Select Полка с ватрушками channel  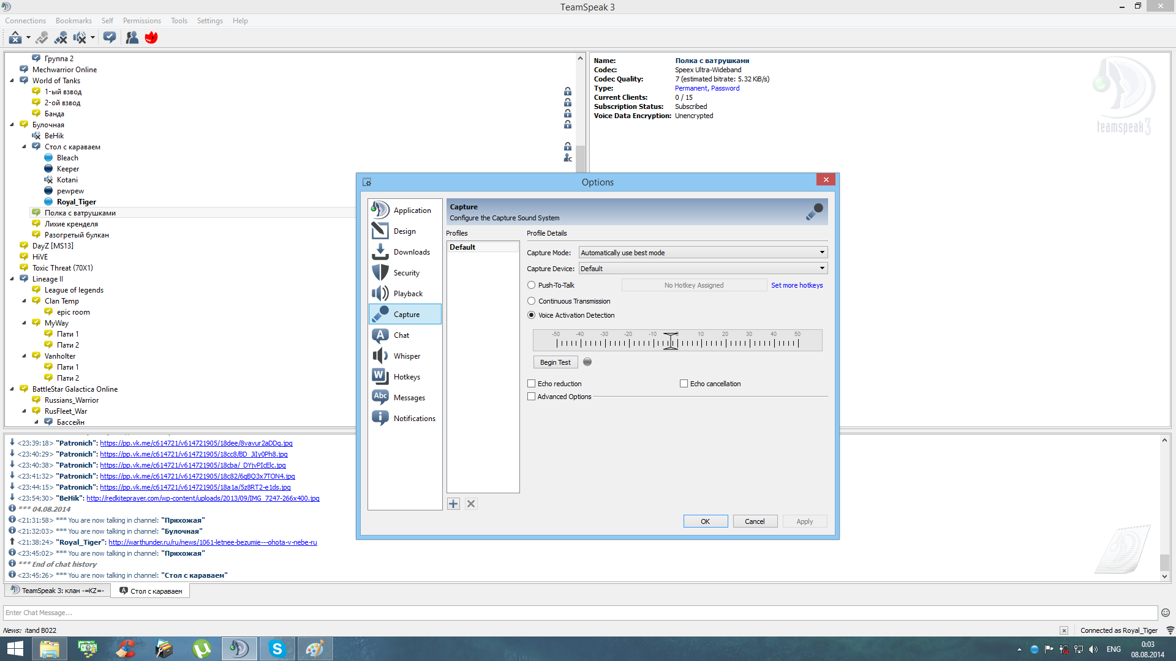click(80, 213)
